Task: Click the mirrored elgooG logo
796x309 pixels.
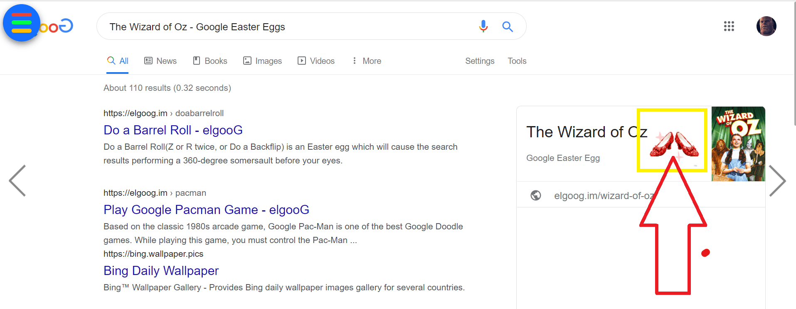Action: click(x=56, y=26)
